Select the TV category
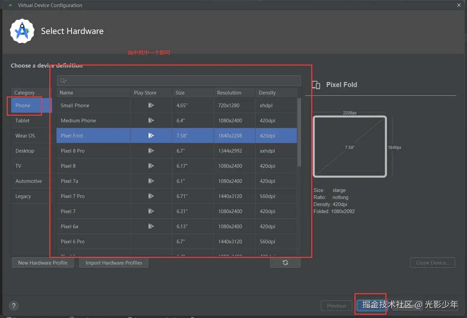This screenshot has width=467, height=318. point(32,166)
